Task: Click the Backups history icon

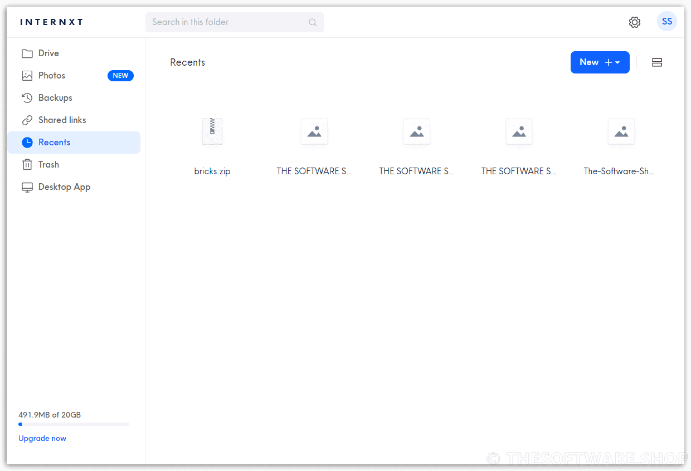Action: (x=27, y=98)
